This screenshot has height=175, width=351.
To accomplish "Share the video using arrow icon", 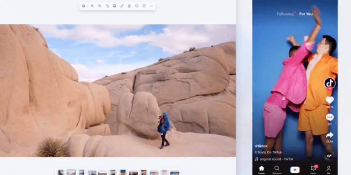I will tap(330, 135).
